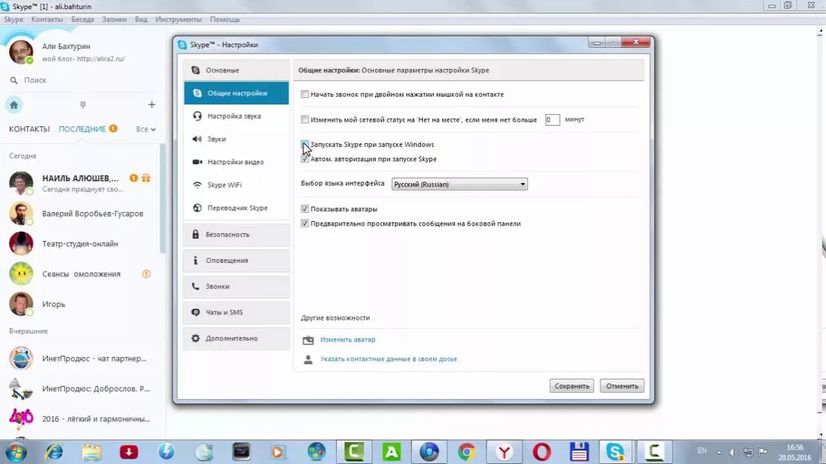Viewport: 826px width, 464px height.
Task: Open Opera browser from taskbar
Action: pos(541,452)
